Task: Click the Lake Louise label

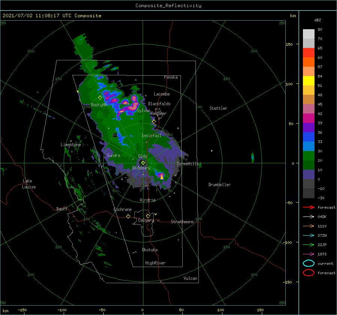Action: tap(29, 184)
